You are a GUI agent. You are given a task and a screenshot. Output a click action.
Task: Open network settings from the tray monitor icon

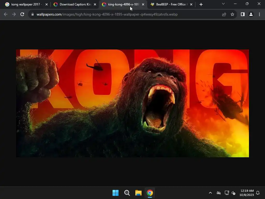pyautogui.click(x=227, y=193)
